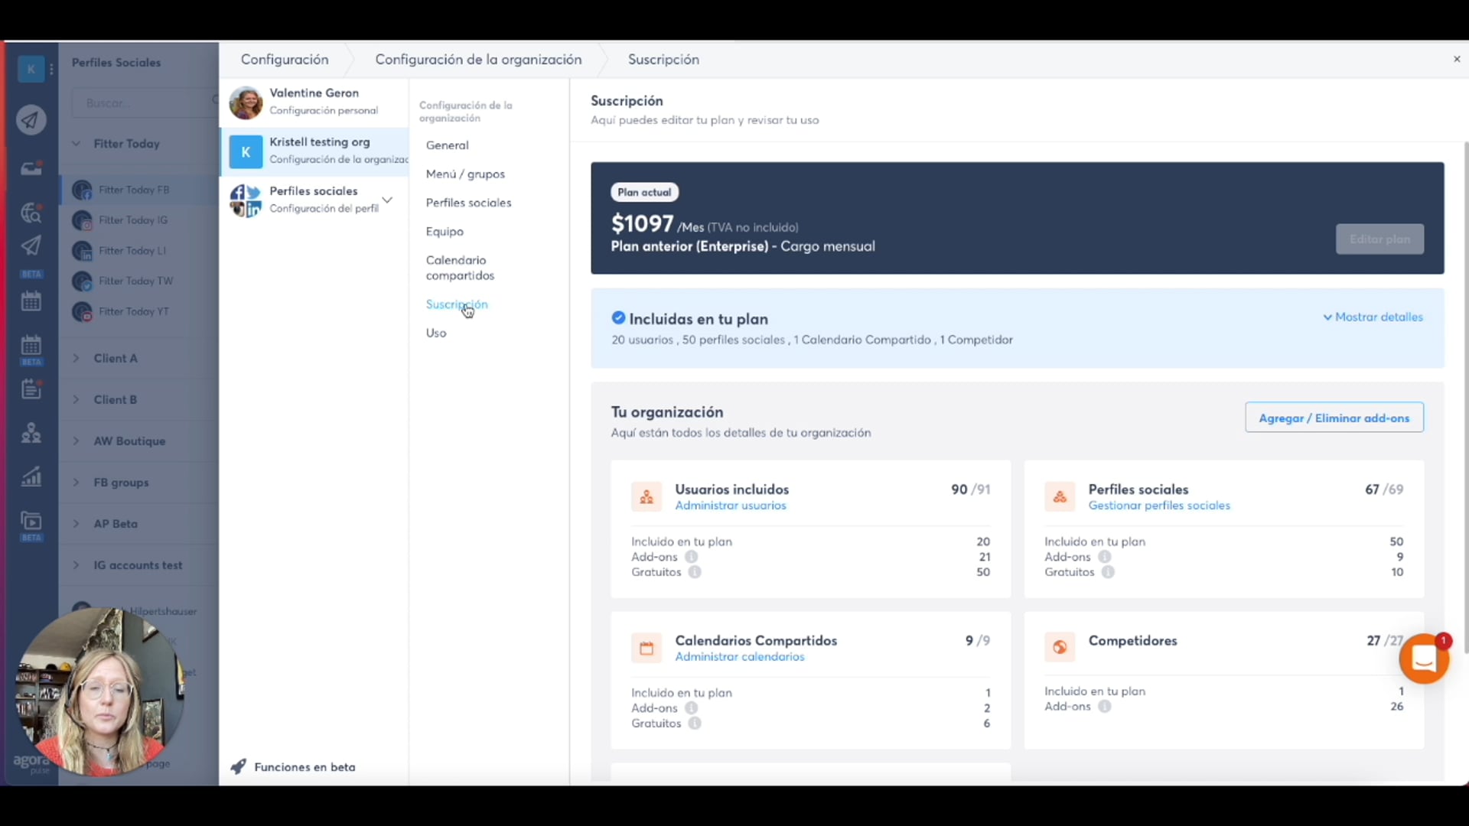Expand the Perfiles sociales configuration chevron
The width and height of the screenshot is (1469, 826).
pyautogui.click(x=388, y=200)
